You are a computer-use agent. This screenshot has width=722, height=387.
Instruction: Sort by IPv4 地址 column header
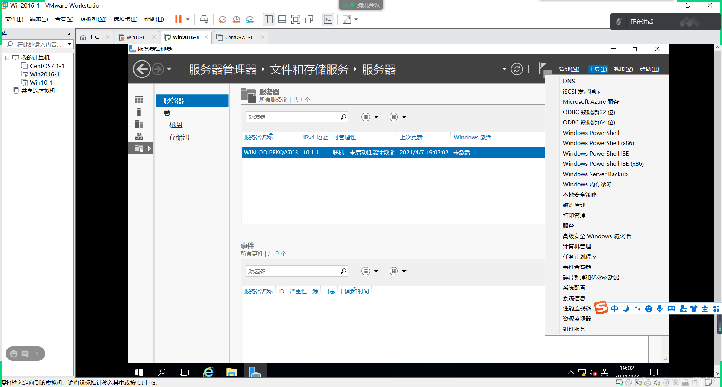coord(315,138)
